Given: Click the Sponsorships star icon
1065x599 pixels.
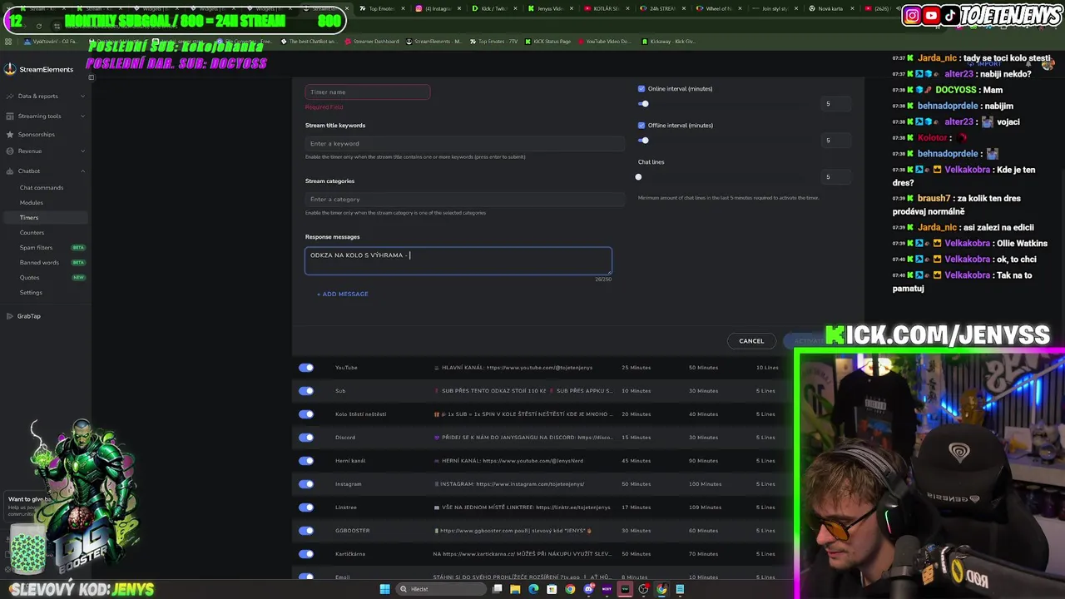Looking at the screenshot, I should click(x=9, y=134).
